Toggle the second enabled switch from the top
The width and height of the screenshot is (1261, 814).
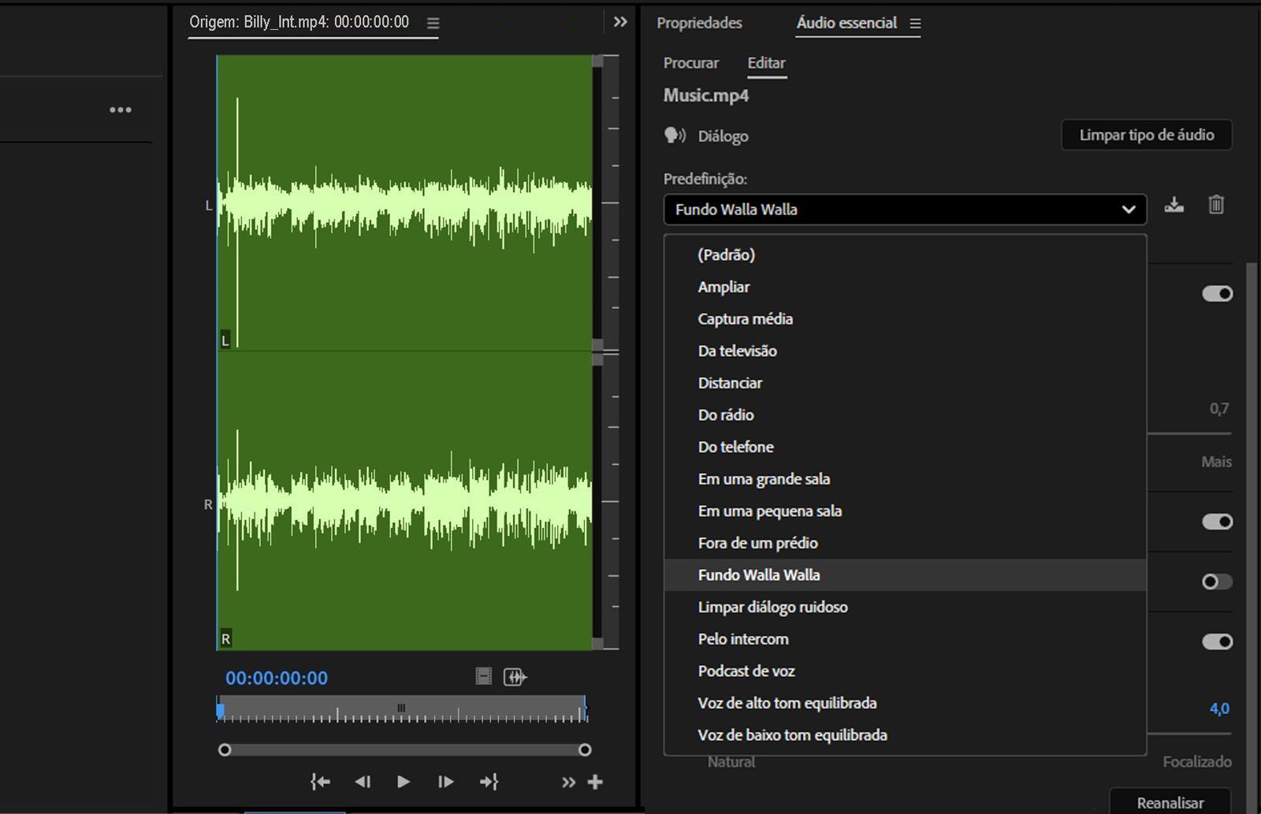(x=1217, y=522)
